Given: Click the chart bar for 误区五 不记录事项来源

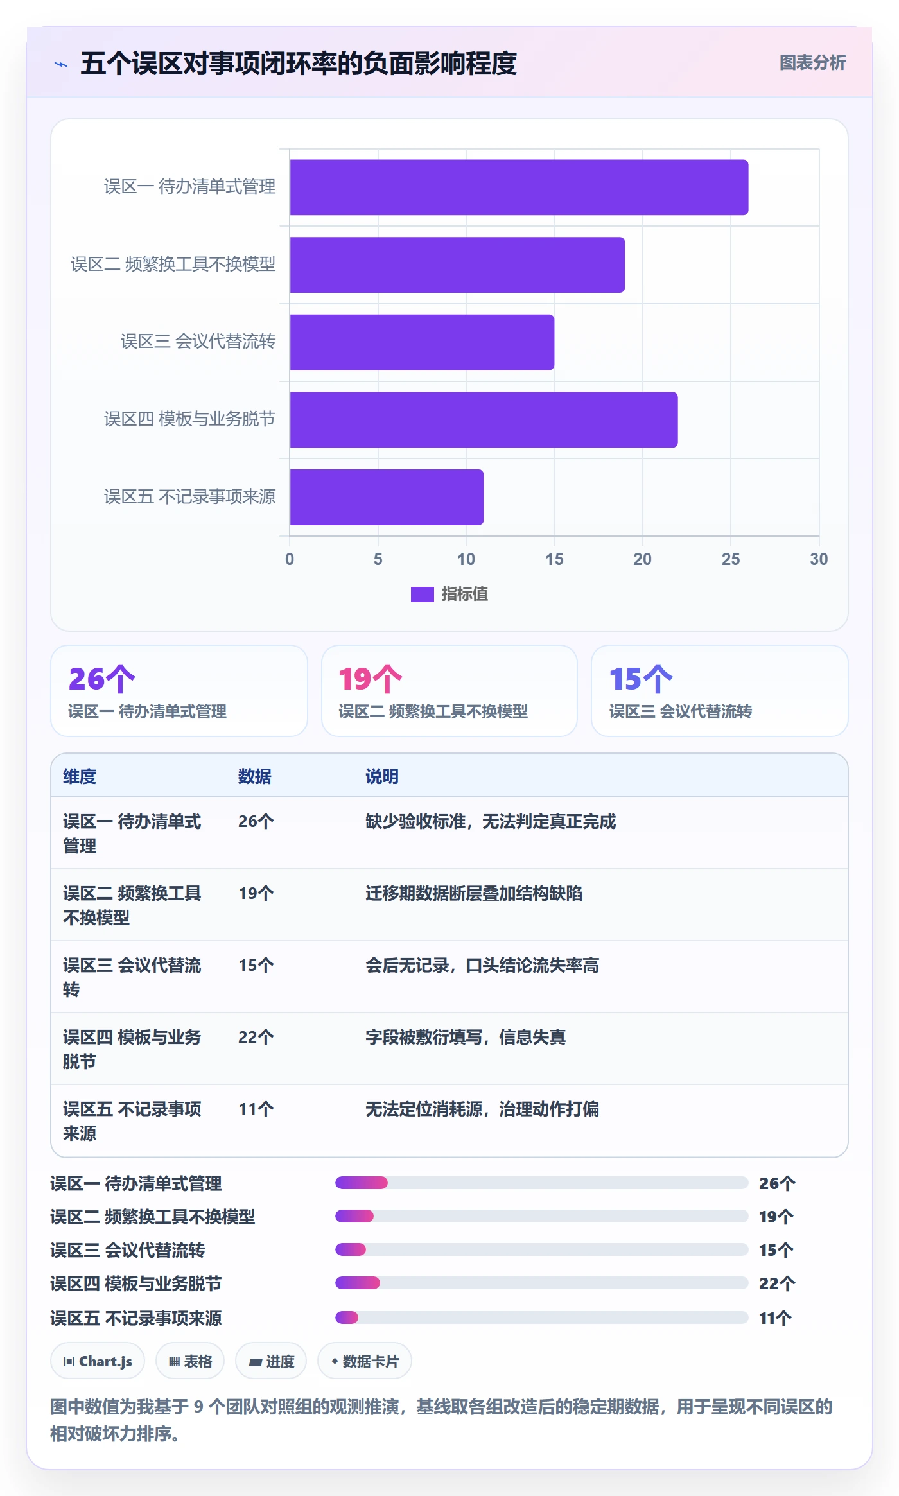Looking at the screenshot, I should click(387, 497).
